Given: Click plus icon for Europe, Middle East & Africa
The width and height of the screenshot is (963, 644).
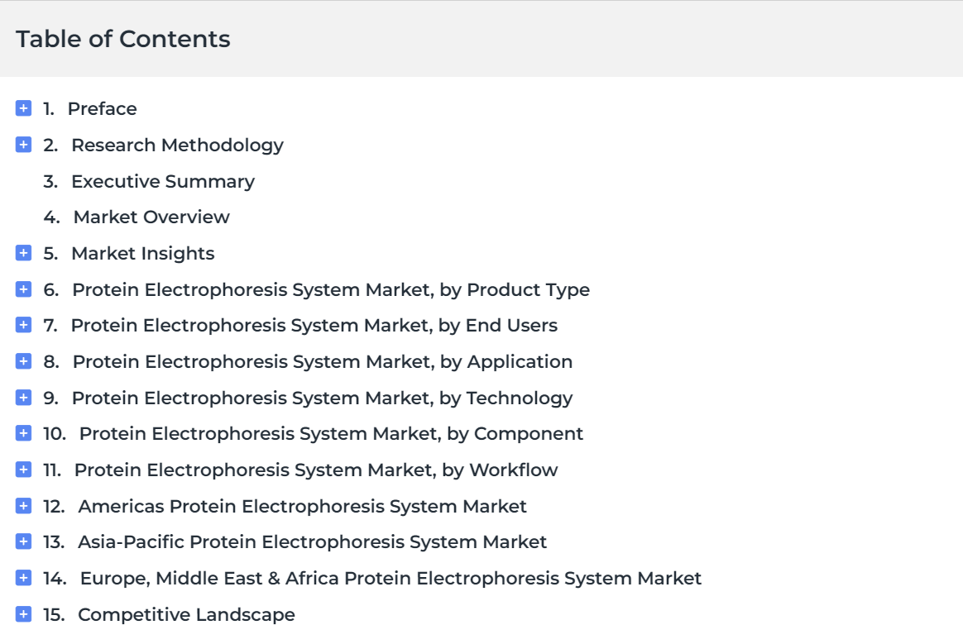Looking at the screenshot, I should [23, 578].
